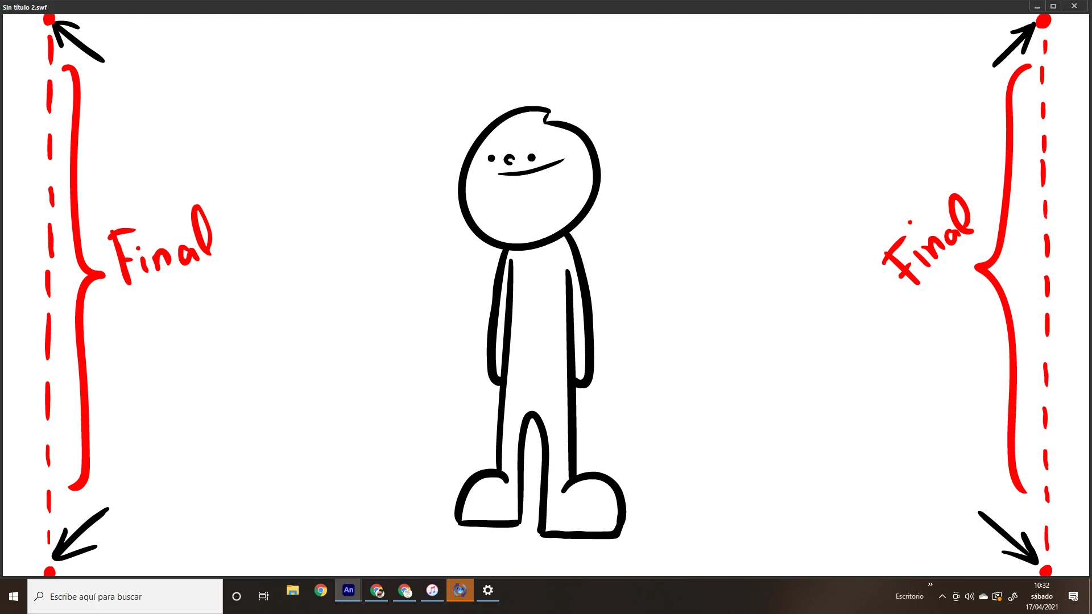The image size is (1092, 614).
Task: Click the Cortana circle icon
Action: [x=237, y=596]
